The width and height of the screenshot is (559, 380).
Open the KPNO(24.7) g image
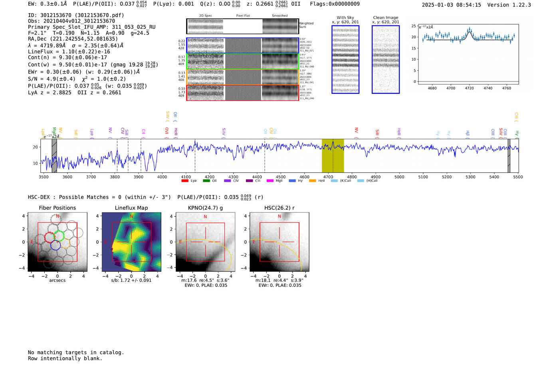click(205, 242)
